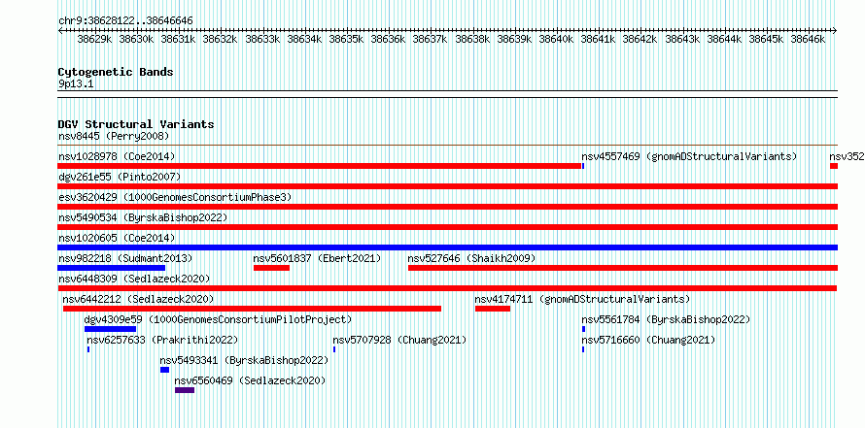Select the nsv1020605 blue variant bar
Screen dimensions: 865x428
point(447,247)
